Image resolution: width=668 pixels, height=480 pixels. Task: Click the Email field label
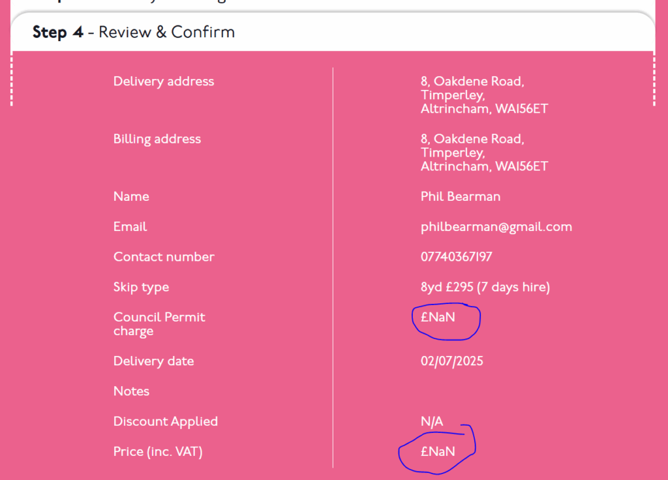[130, 226]
